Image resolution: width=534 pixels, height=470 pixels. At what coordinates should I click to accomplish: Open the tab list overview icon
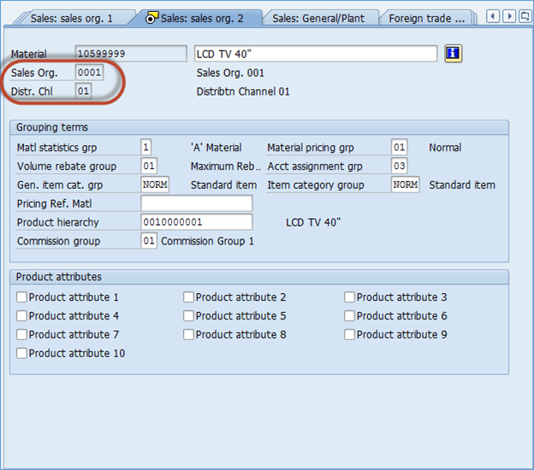coord(524,16)
